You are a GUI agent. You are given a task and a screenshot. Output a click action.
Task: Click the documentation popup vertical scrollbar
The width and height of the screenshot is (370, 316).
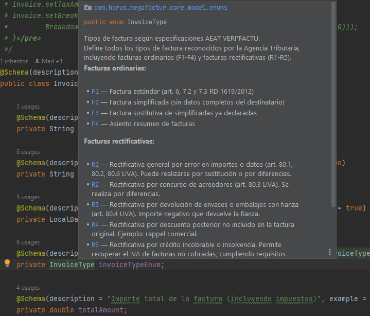pyautogui.click(x=333, y=103)
